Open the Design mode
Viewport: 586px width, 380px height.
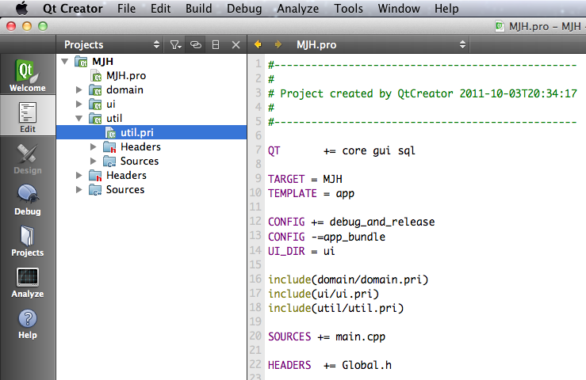click(x=27, y=158)
